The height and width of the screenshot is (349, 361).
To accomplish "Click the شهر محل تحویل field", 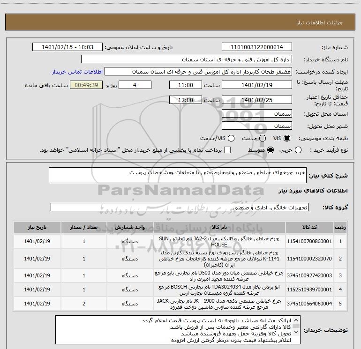I will 257,126.
